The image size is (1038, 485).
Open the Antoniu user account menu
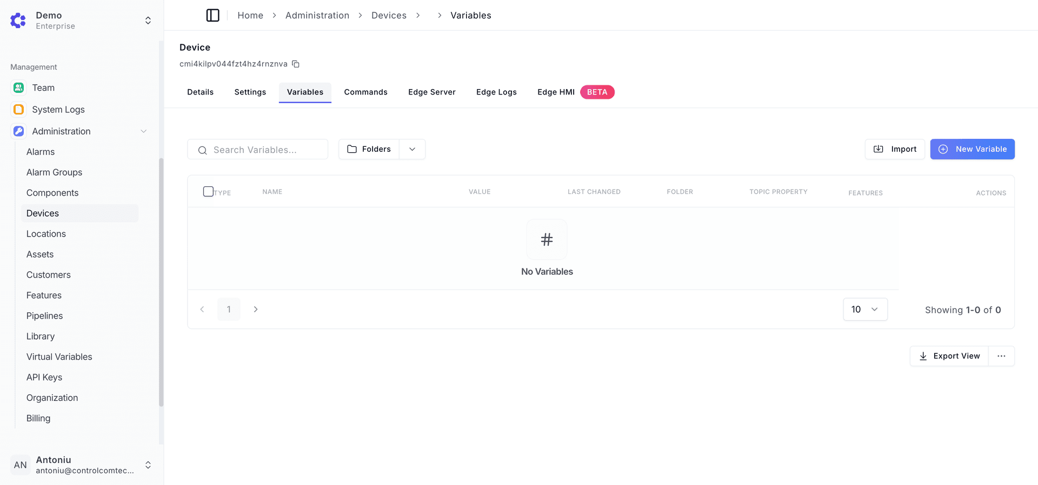tap(81, 465)
